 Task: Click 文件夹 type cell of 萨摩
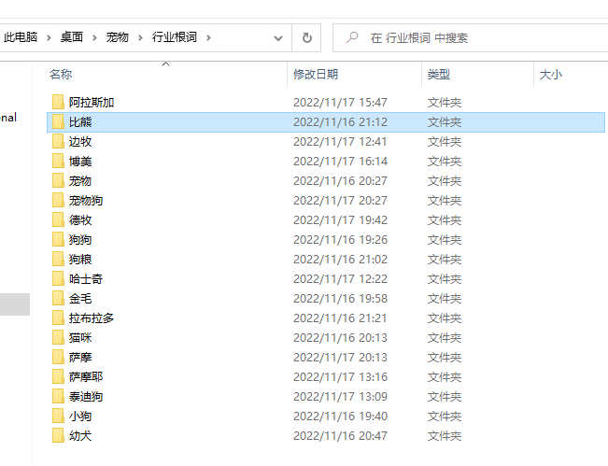pos(445,357)
